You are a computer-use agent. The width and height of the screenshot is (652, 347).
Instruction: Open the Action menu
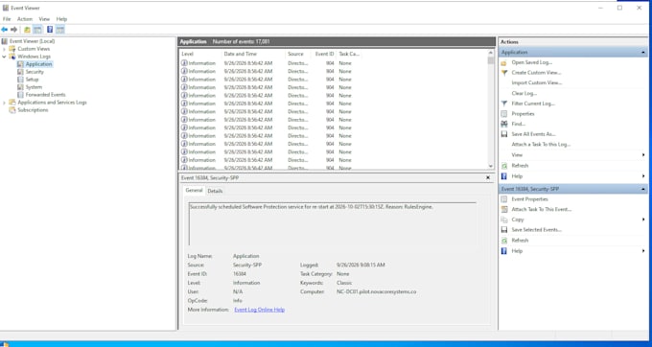(25, 19)
